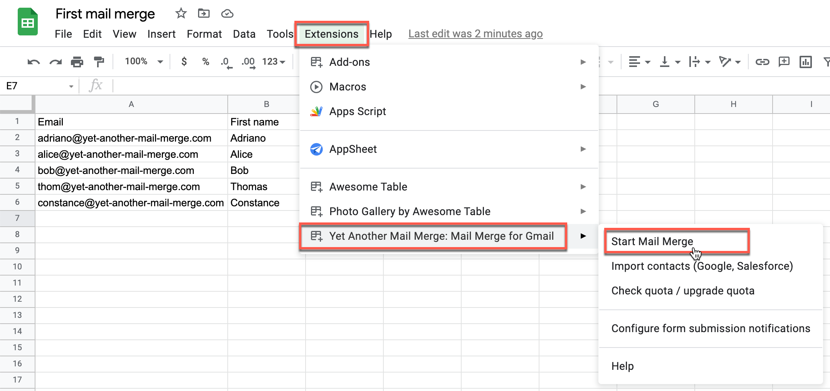Image resolution: width=830 pixels, height=391 pixels.
Task: Open the horizontal align dropdown
Action: 639,62
